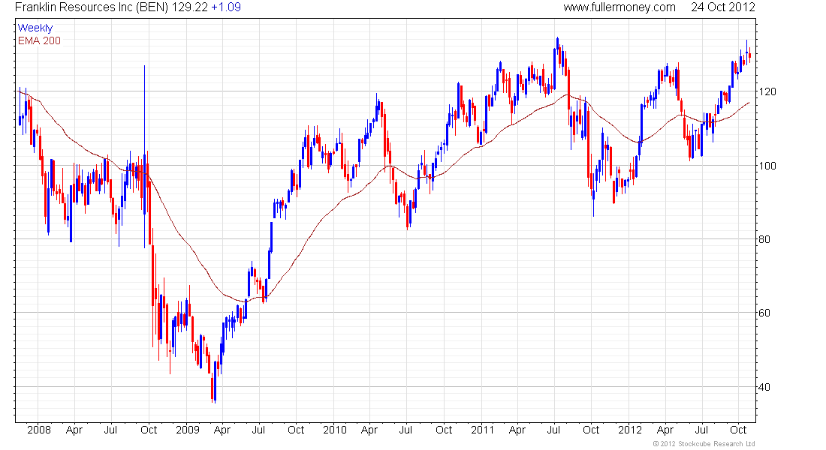Click the 2011 year label on time axis
The image size is (826, 450).
click(x=483, y=430)
